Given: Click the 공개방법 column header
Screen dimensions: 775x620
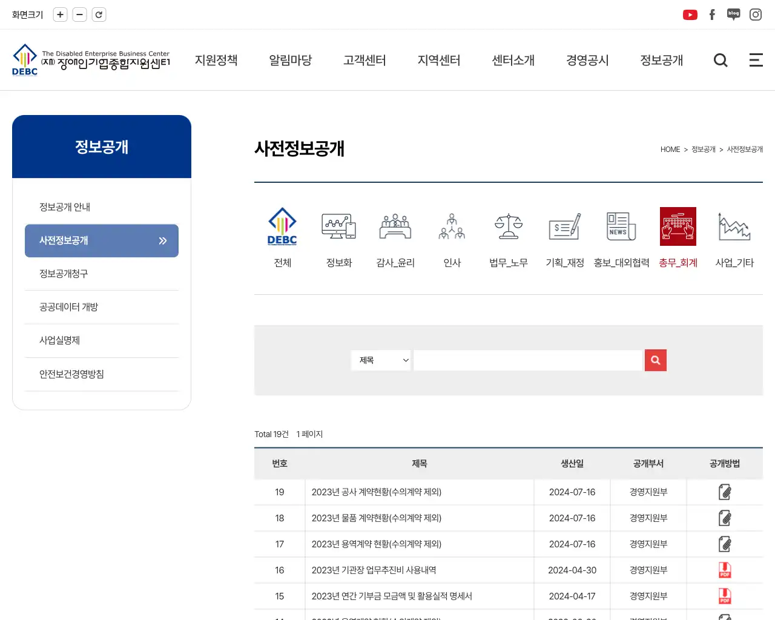Looking at the screenshot, I should tap(725, 464).
